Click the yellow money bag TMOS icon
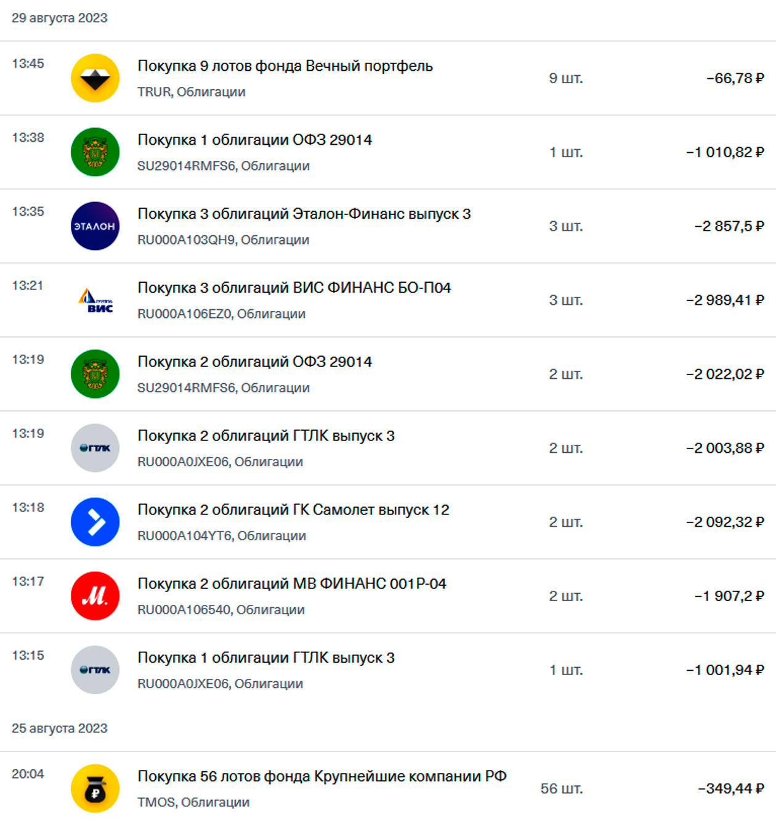776x831 pixels. [95, 788]
